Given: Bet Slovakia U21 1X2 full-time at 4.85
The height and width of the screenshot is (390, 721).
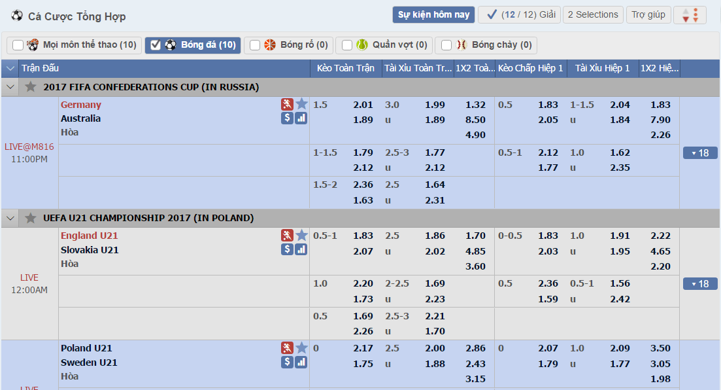Looking at the screenshot, I should pyautogui.click(x=475, y=251).
